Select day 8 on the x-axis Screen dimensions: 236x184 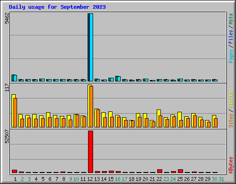tap(64, 179)
